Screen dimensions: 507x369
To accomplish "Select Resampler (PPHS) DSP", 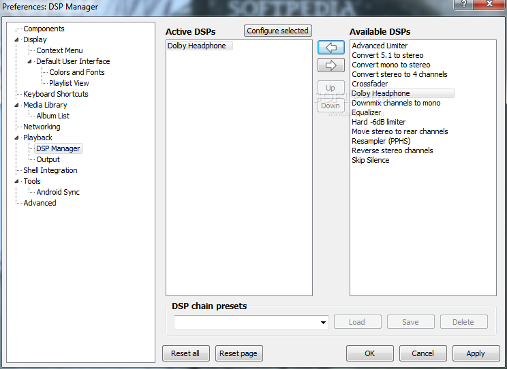I will (381, 141).
